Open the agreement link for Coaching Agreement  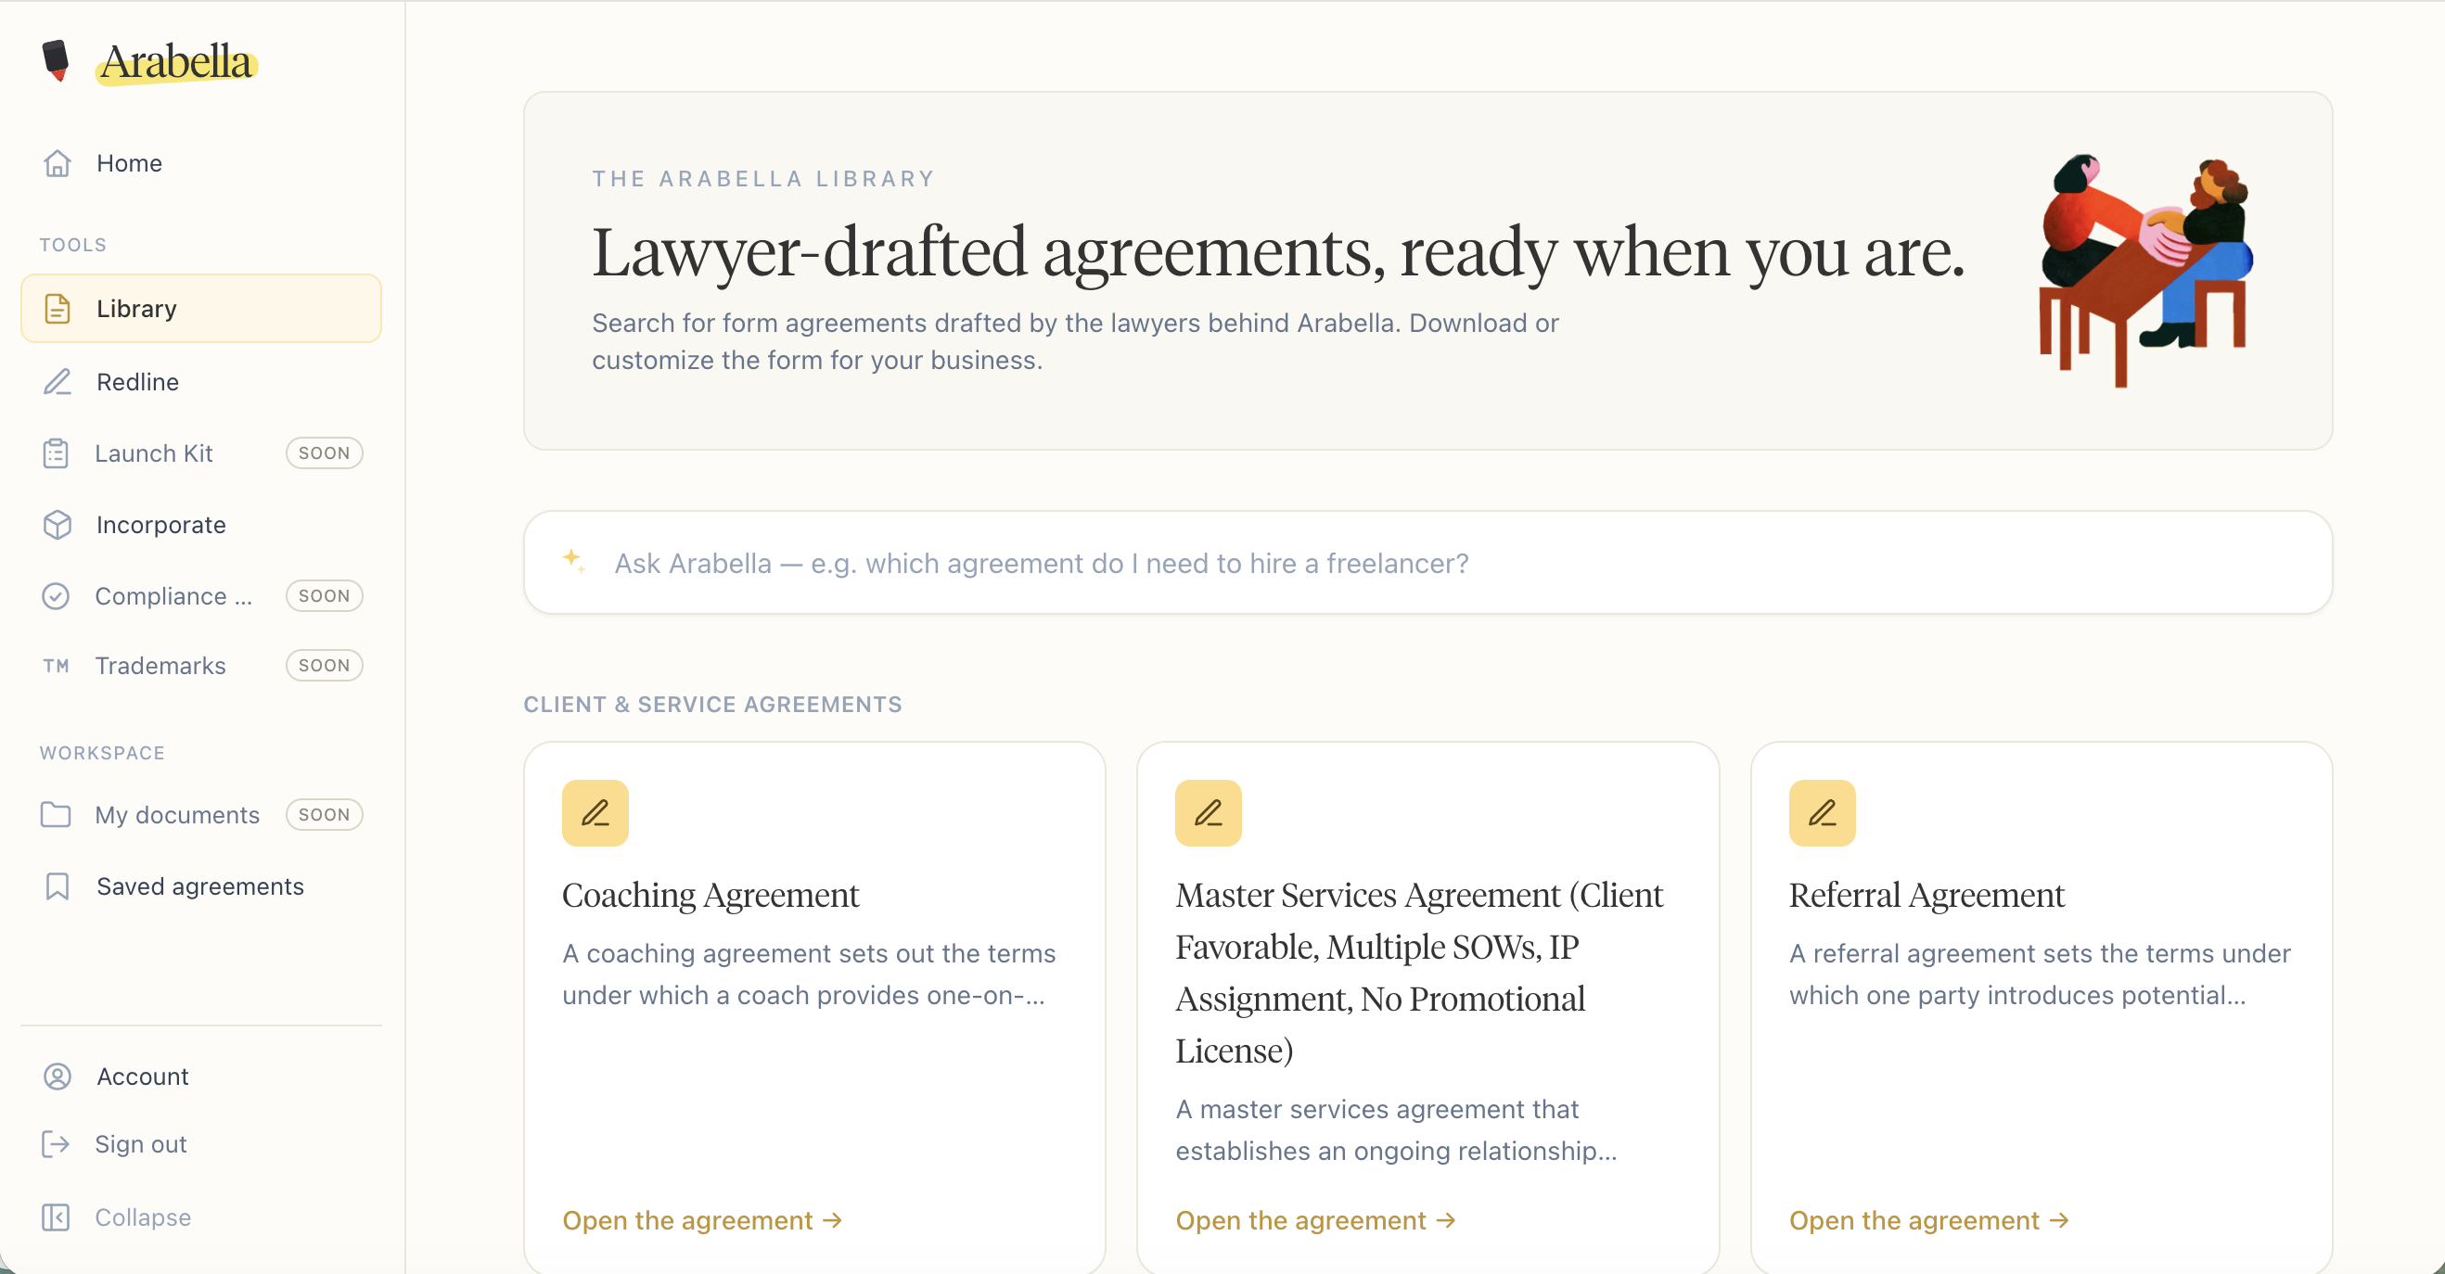pyautogui.click(x=702, y=1220)
